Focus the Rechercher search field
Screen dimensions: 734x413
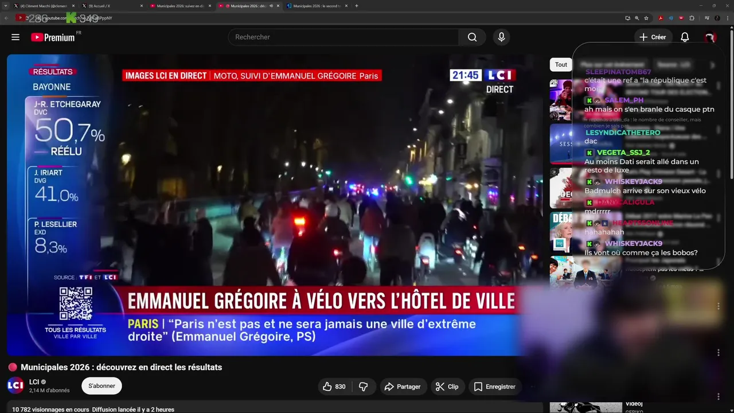tap(343, 37)
